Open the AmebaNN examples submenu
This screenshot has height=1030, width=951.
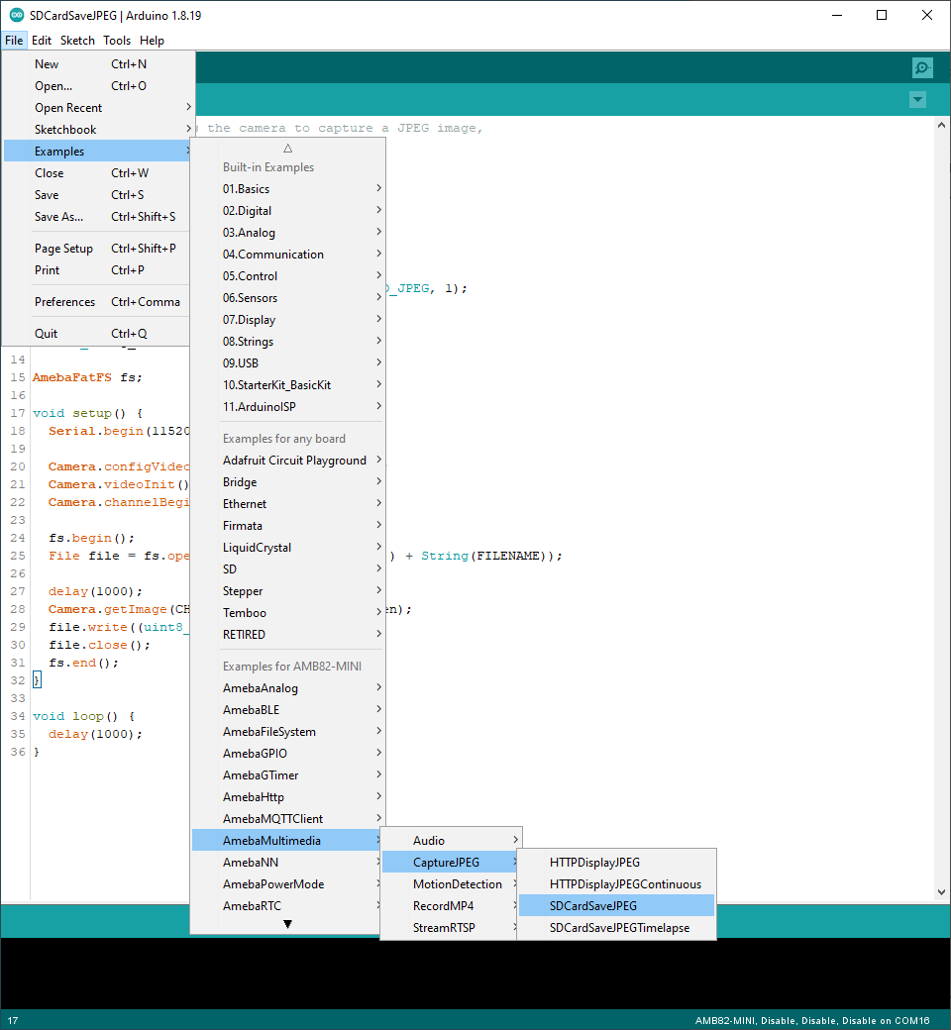coord(286,862)
